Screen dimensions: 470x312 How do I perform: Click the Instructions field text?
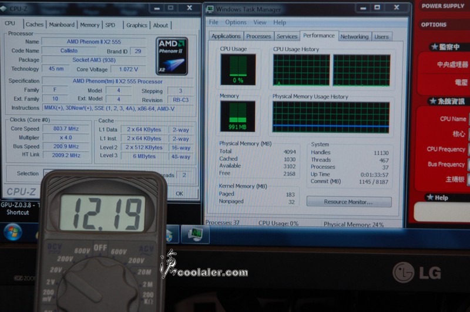117,108
